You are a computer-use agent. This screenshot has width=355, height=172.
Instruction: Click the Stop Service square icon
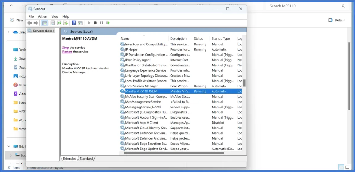pos(95,23)
